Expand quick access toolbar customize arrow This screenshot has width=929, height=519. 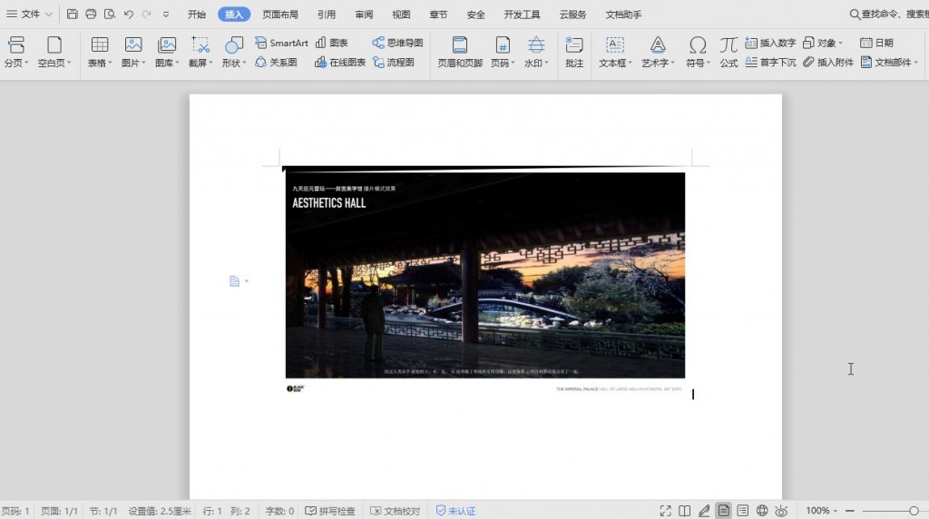pos(166,15)
